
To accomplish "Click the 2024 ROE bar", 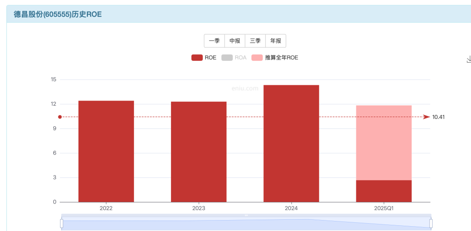I will tap(291, 144).
